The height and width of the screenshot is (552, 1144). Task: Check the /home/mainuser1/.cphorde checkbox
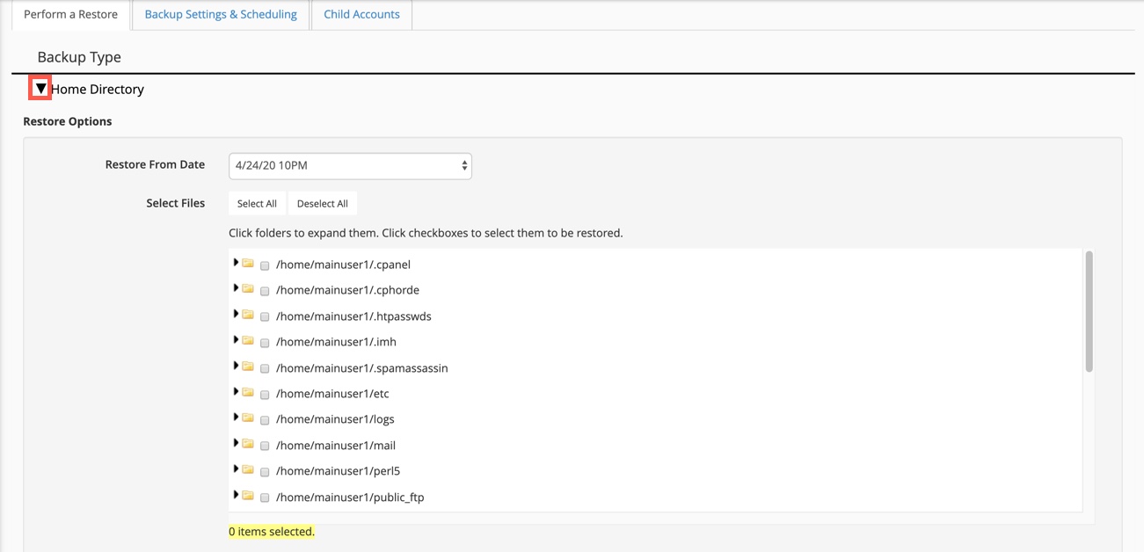coord(265,291)
